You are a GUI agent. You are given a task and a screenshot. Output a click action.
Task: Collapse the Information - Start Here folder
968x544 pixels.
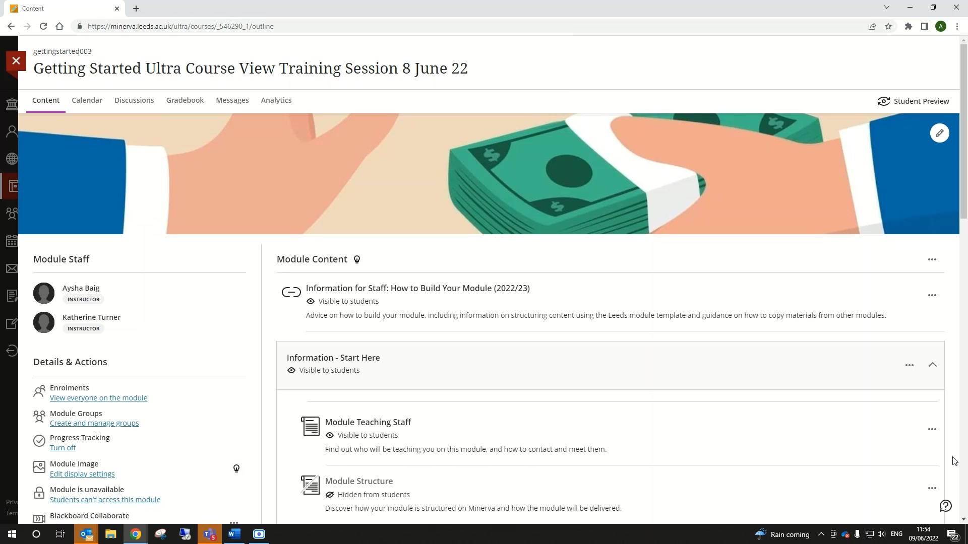coord(932,365)
